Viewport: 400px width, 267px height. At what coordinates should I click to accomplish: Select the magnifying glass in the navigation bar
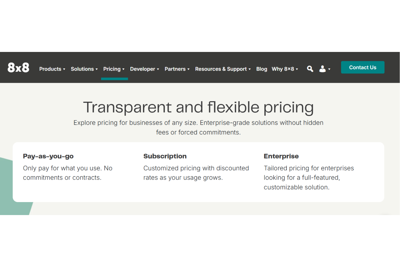pos(310,69)
